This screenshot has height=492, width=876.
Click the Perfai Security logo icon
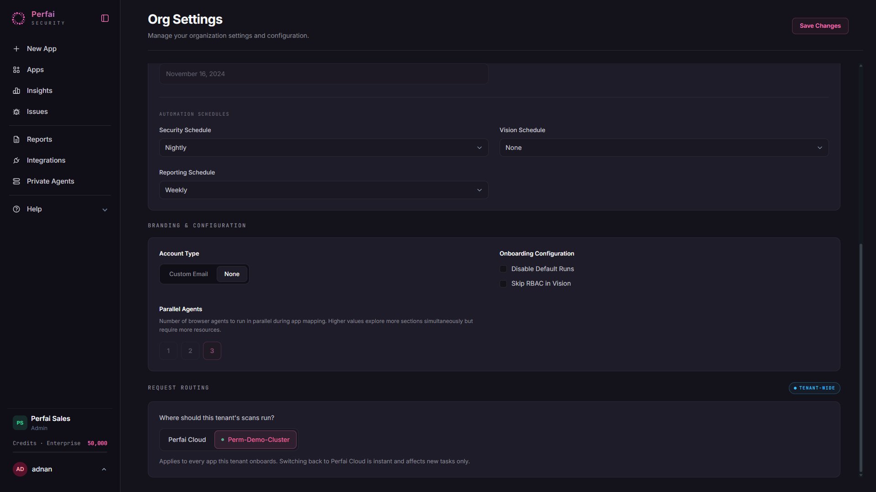18,18
